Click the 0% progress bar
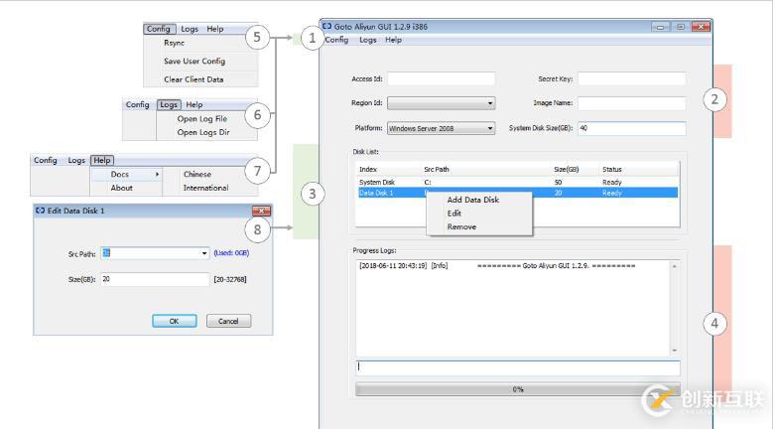The image size is (775, 429). pyautogui.click(x=517, y=389)
